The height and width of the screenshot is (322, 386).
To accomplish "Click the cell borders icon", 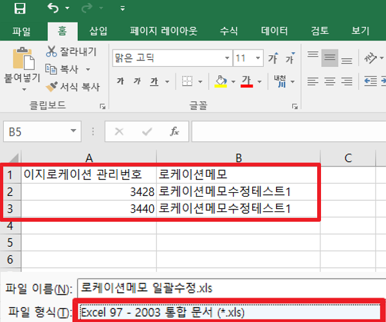I will pyautogui.click(x=187, y=81).
